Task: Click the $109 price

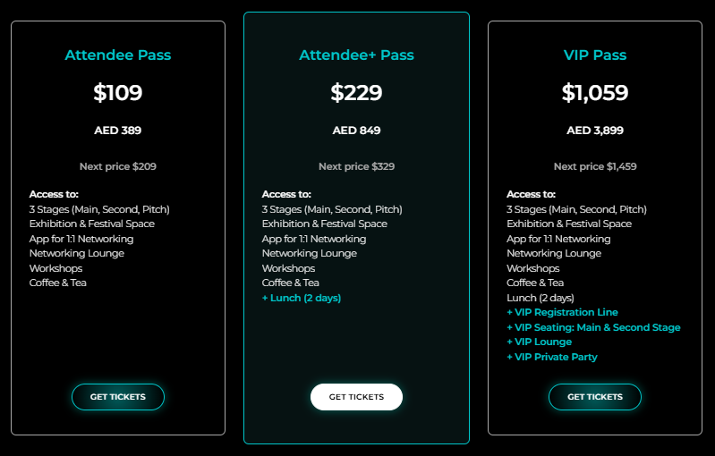Action: 118,93
